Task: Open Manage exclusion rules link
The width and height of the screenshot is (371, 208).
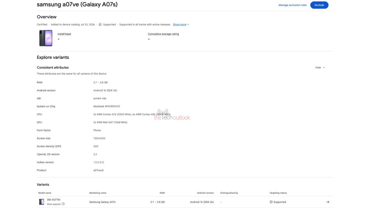Action: pyautogui.click(x=292, y=5)
